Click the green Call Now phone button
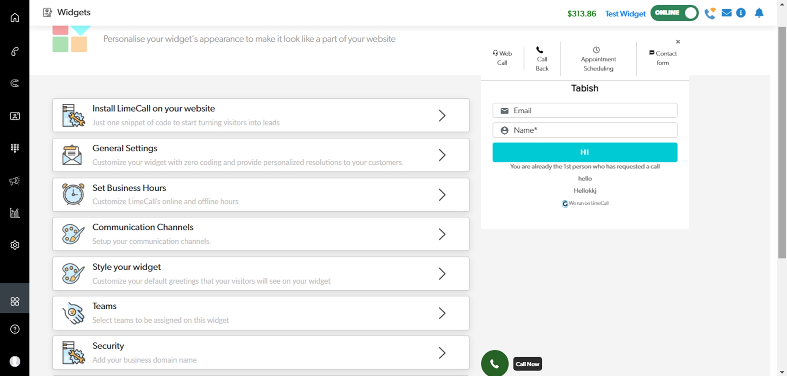The width and height of the screenshot is (787, 376). click(x=495, y=363)
